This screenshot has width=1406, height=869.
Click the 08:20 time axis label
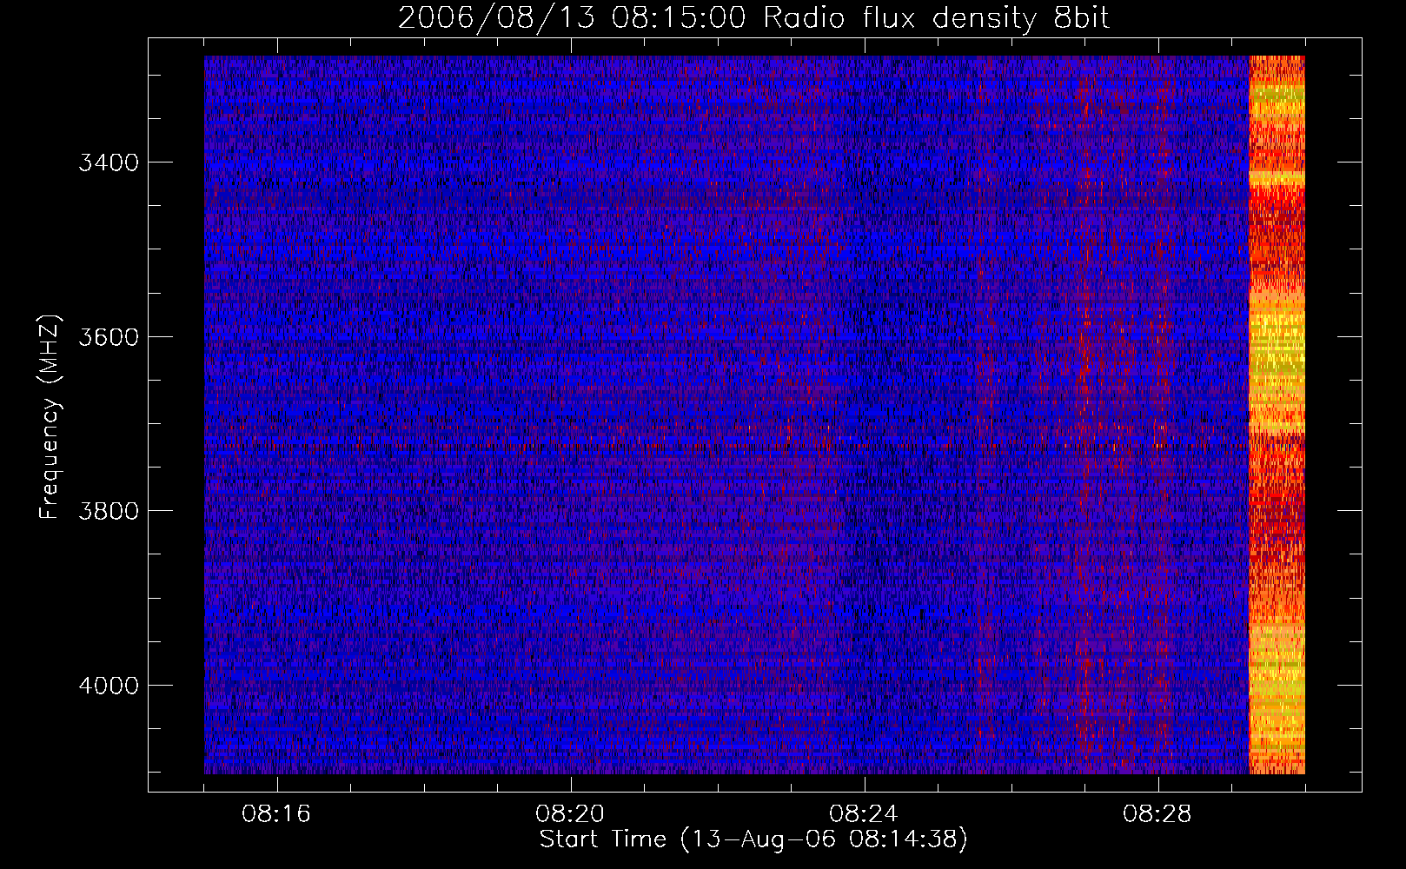click(x=570, y=814)
